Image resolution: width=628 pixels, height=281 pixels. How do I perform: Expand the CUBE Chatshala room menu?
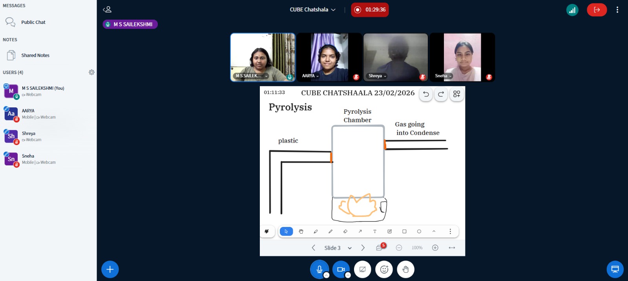pos(312,9)
